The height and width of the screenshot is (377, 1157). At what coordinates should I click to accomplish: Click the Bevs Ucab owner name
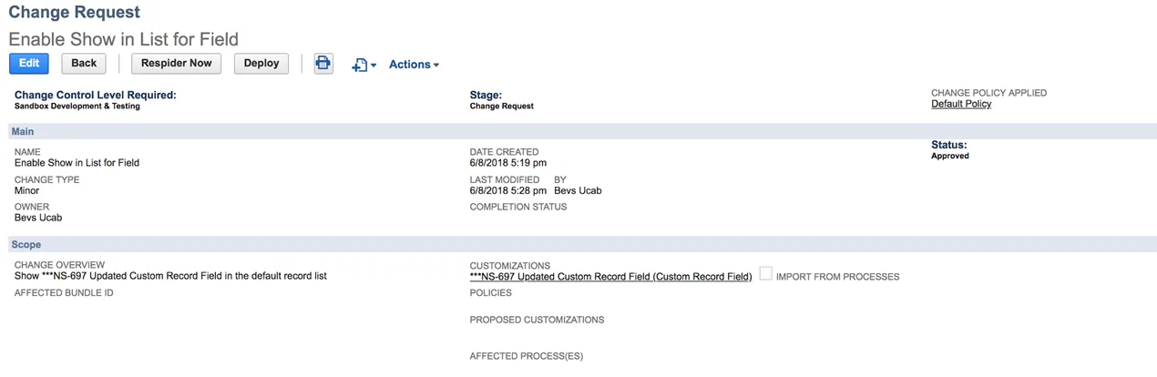38,218
